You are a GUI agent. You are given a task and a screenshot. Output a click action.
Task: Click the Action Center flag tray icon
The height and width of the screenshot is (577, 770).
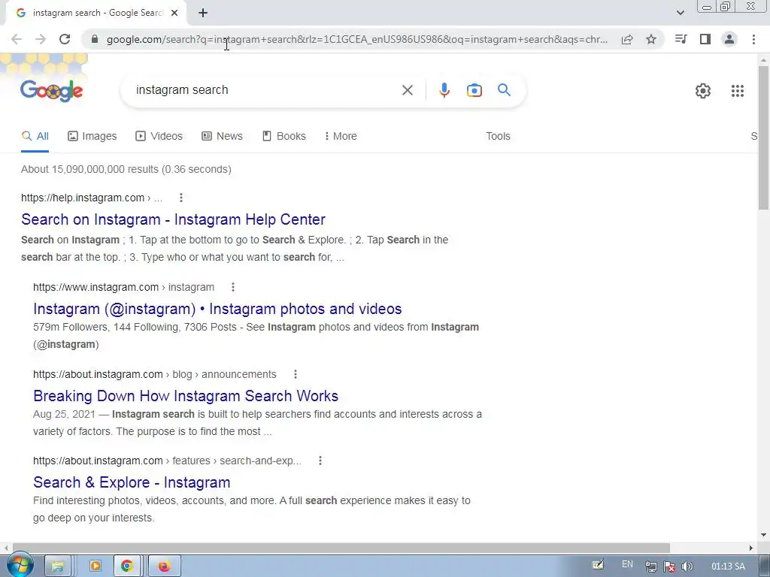coord(668,566)
